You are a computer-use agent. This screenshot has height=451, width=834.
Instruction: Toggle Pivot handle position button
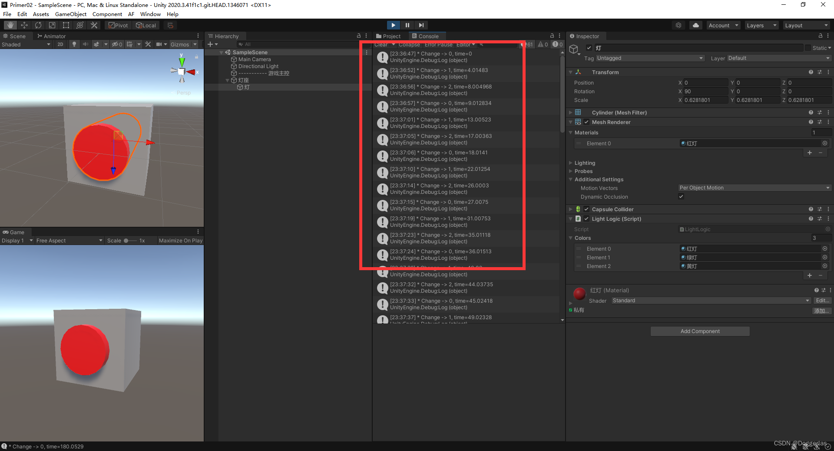pos(119,25)
